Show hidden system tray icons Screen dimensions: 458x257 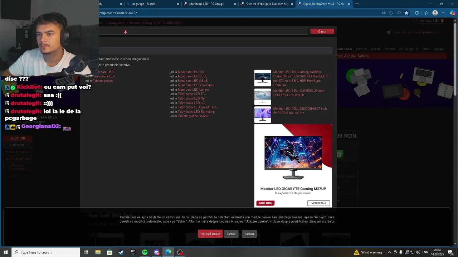[x=389, y=252]
